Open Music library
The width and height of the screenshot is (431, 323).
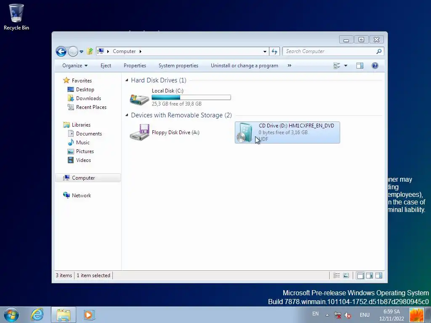[82, 142]
